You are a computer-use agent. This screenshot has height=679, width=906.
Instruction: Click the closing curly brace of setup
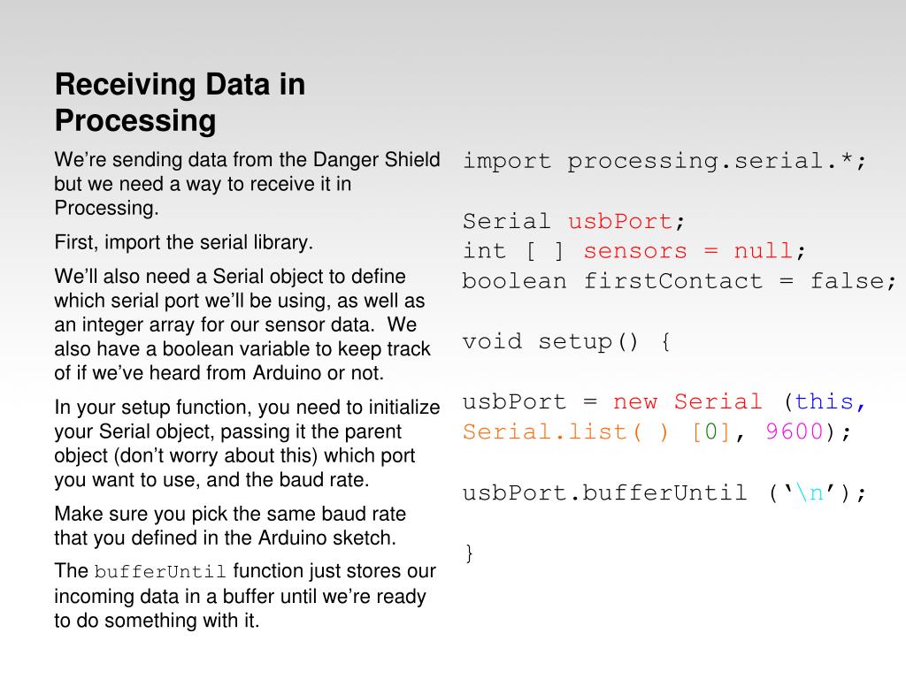tap(469, 553)
